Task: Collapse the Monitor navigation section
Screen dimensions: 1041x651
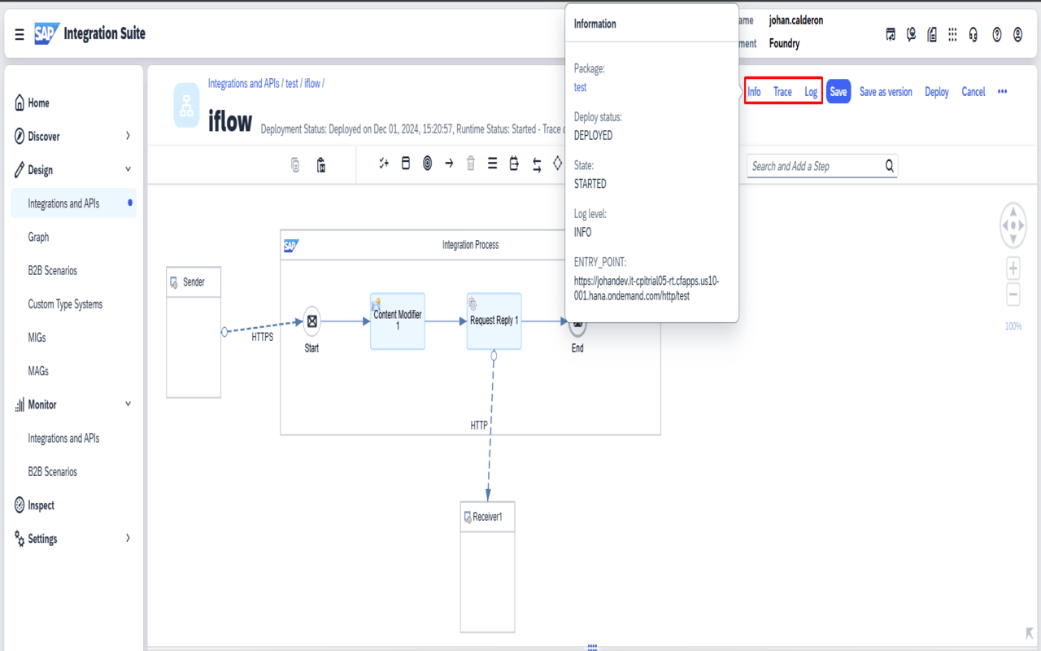Action: 128,404
